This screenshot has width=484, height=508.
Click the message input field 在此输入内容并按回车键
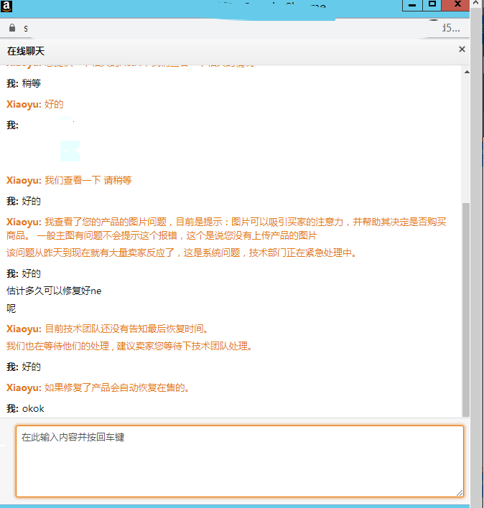click(x=240, y=461)
